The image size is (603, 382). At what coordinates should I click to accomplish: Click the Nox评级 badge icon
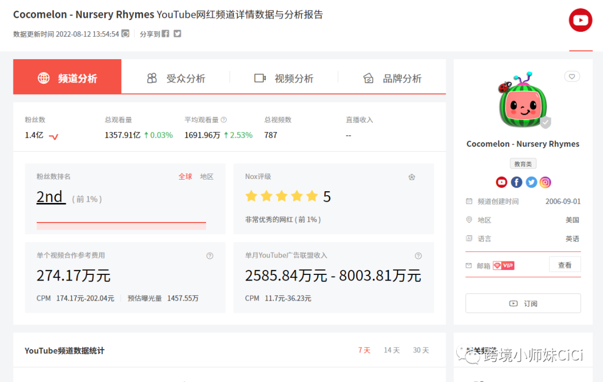click(411, 177)
